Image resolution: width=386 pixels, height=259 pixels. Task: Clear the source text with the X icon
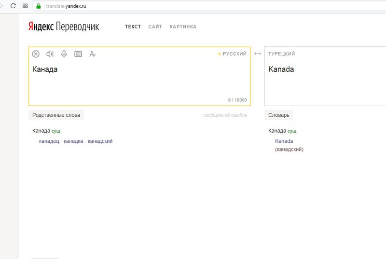tap(36, 54)
